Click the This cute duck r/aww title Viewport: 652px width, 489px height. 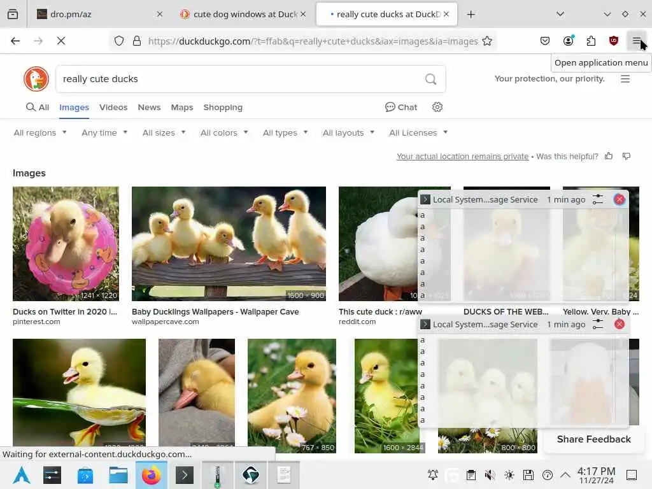[380, 311]
